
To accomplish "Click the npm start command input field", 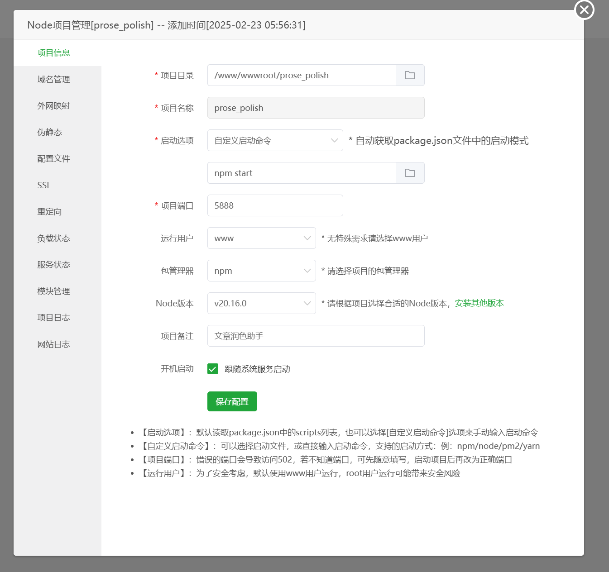I will point(302,173).
